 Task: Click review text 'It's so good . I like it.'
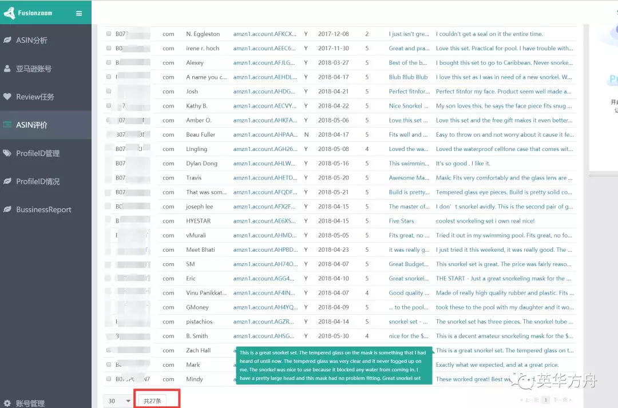point(463,163)
